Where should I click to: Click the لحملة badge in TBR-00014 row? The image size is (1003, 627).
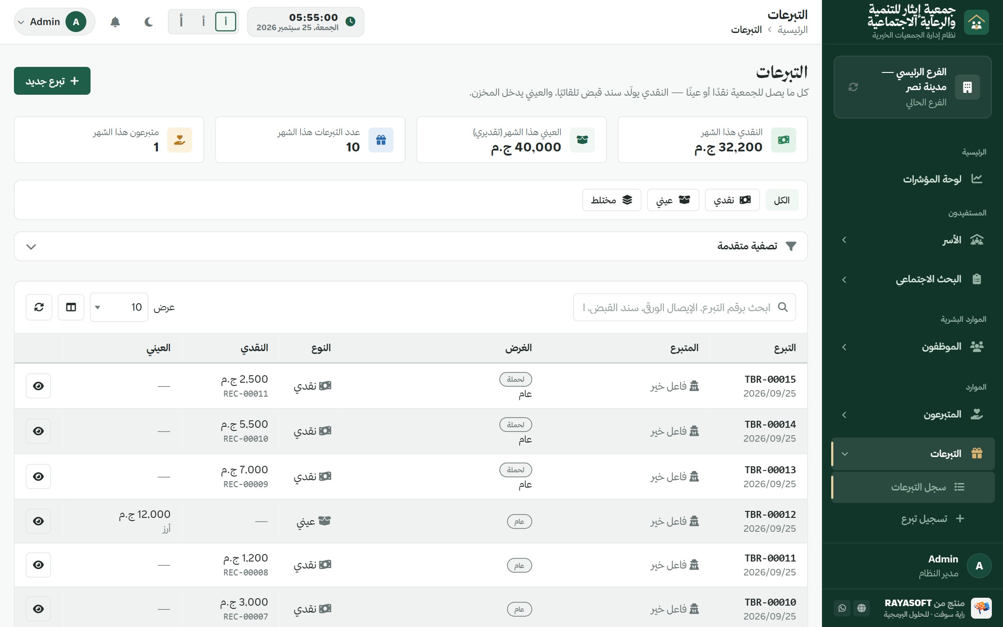pos(515,425)
